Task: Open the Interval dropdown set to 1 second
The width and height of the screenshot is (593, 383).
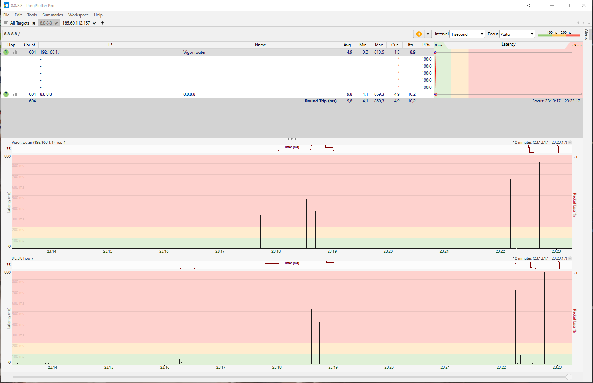Action: pyautogui.click(x=467, y=34)
